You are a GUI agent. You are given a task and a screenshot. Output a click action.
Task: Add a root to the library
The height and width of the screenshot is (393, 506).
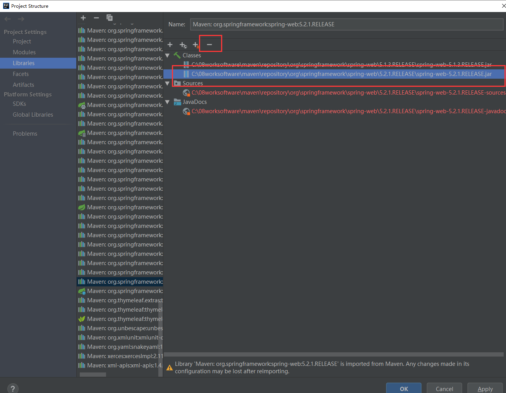point(170,45)
